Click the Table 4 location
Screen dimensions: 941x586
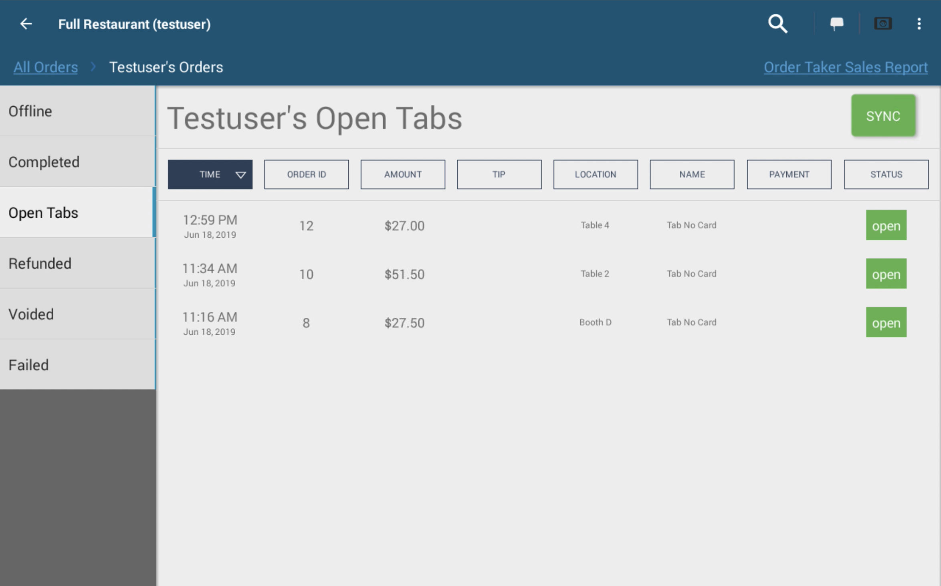595,225
